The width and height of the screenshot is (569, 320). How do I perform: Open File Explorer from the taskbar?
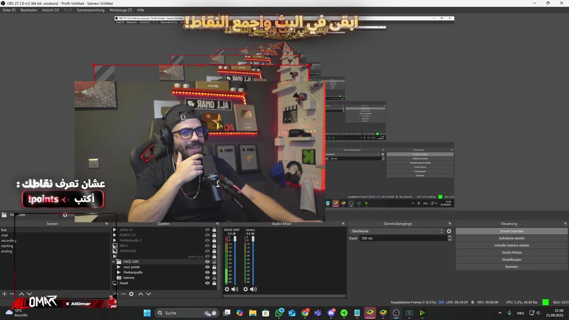(252, 313)
